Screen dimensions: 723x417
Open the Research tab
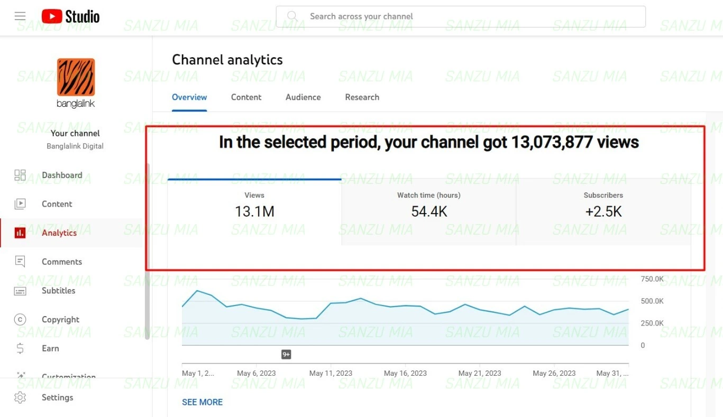click(x=362, y=97)
